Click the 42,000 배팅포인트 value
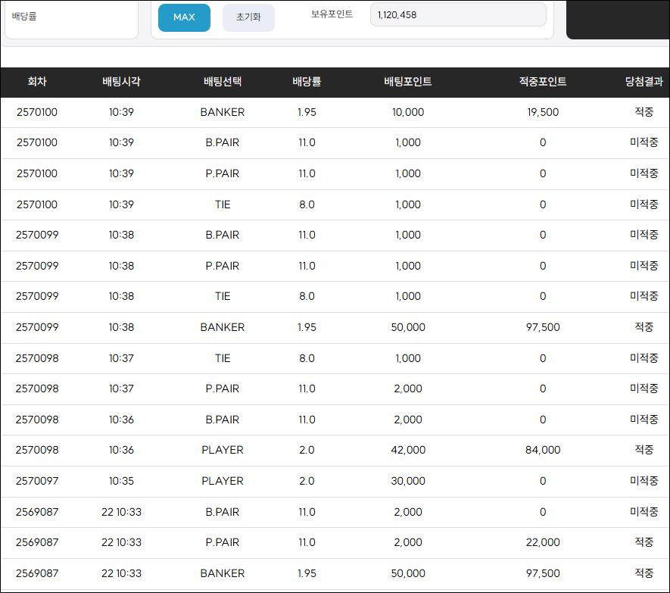The height and width of the screenshot is (593, 670). pyautogui.click(x=408, y=450)
